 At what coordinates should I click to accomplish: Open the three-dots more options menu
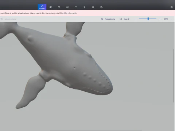tap(171, 19)
